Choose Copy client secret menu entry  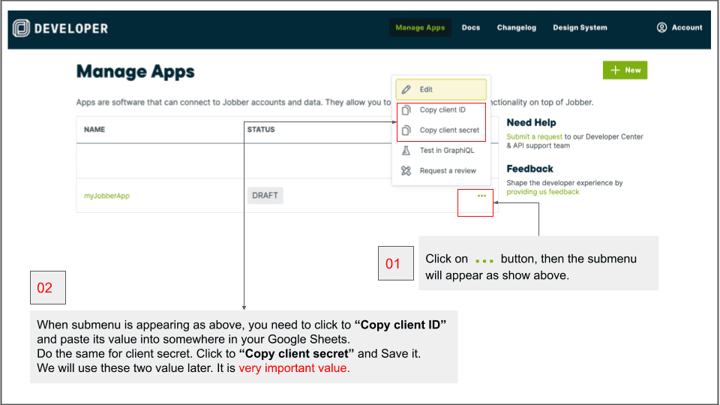tap(449, 130)
